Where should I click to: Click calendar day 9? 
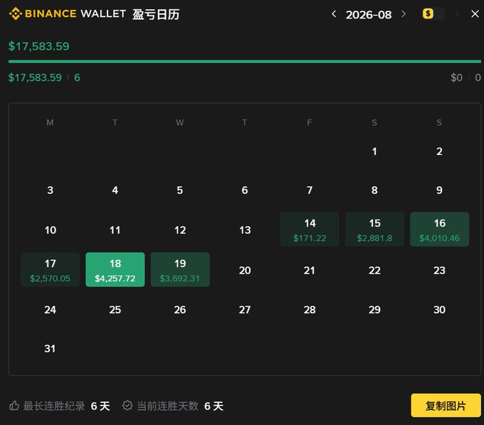point(440,190)
